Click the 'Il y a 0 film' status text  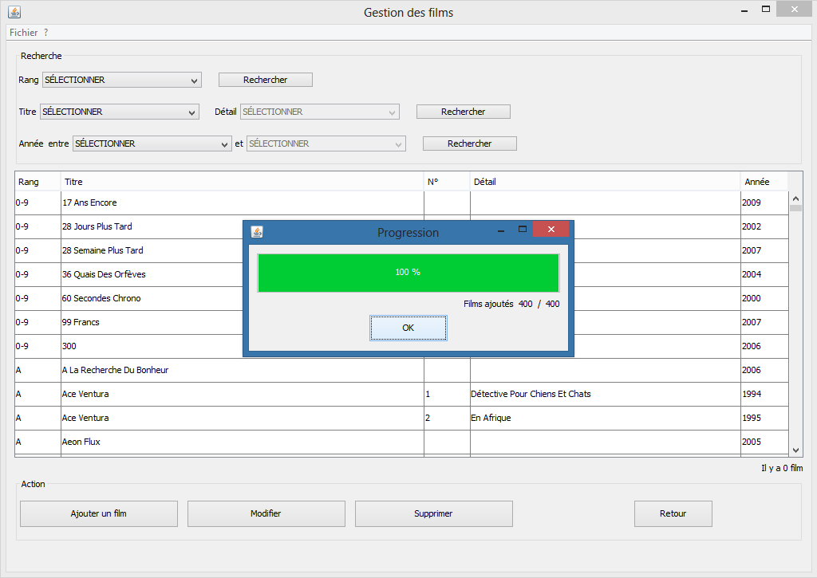(x=782, y=468)
